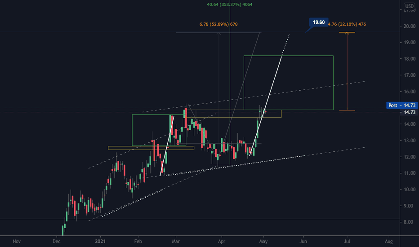The width and height of the screenshot is (419, 247).
Task: Click the Jul date axis label
Action: tap(347, 242)
